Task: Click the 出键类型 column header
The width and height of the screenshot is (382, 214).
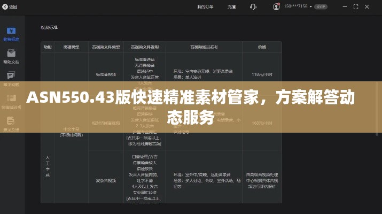Action: click(x=71, y=47)
